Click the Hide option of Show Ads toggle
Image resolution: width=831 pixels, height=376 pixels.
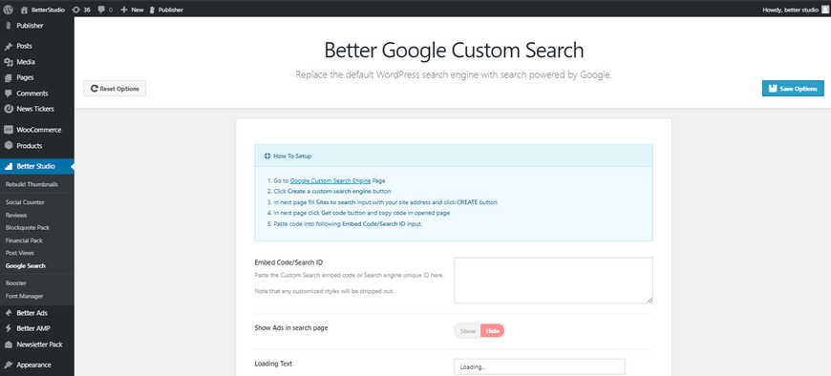493,331
